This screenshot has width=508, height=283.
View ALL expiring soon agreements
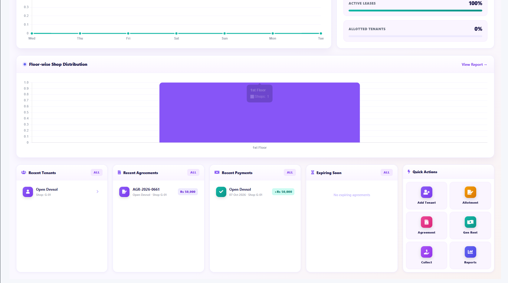(387, 173)
